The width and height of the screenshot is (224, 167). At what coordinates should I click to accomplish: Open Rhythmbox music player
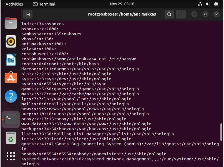[11, 41]
